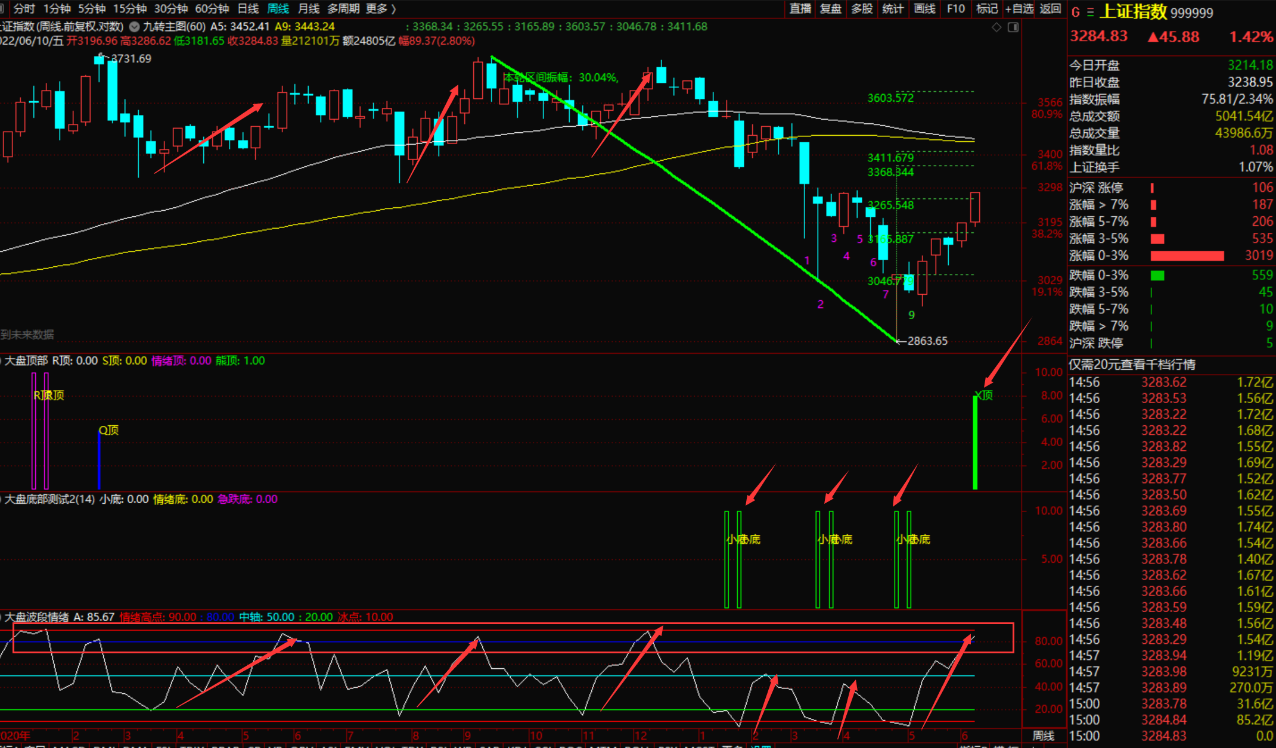This screenshot has height=748, width=1276.
Task: Click the green X顶 signal bar
Action: pyautogui.click(x=975, y=442)
